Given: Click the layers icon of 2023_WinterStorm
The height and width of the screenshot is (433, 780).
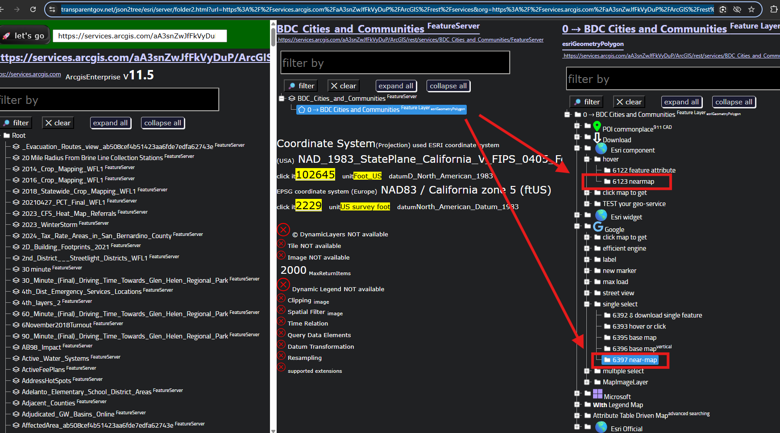Looking at the screenshot, I should (16, 225).
